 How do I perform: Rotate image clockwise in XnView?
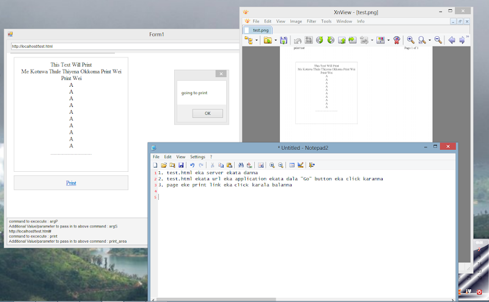331,40
